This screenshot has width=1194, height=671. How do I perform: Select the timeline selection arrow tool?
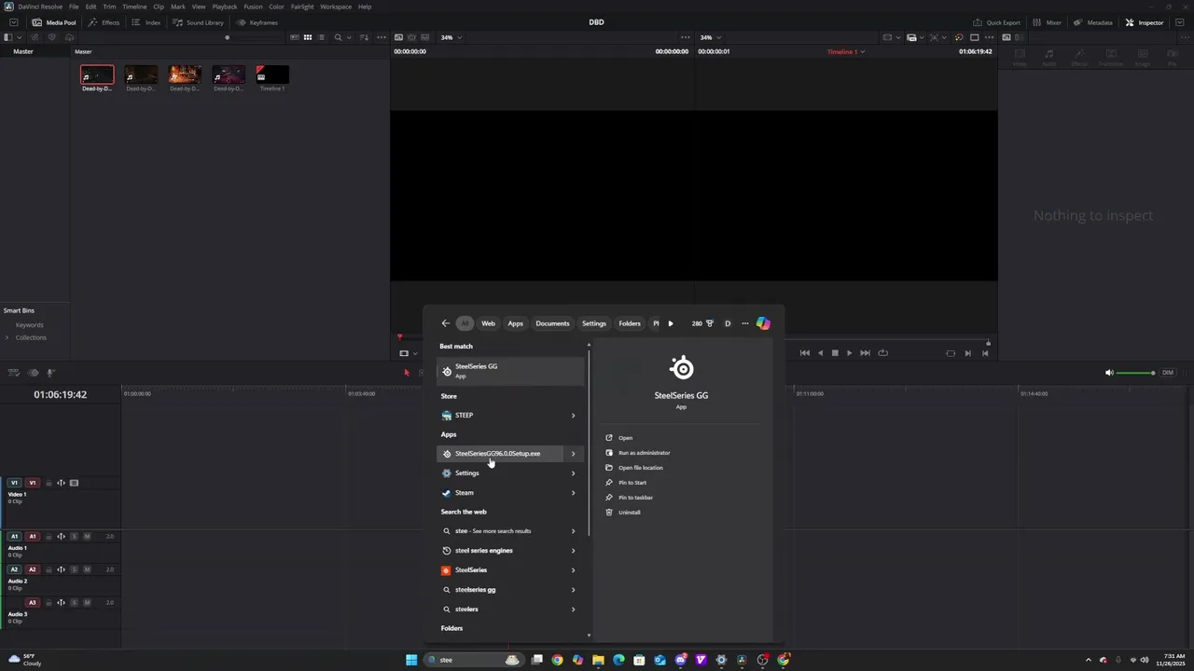click(406, 373)
